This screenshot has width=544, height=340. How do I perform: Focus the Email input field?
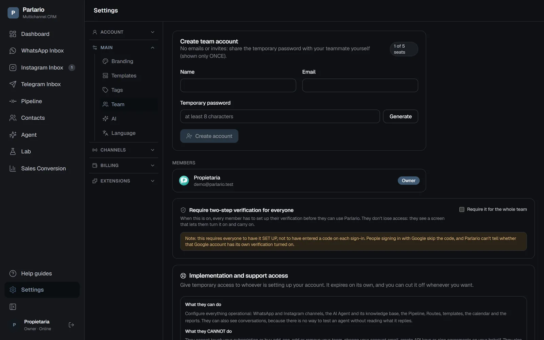[360, 85]
